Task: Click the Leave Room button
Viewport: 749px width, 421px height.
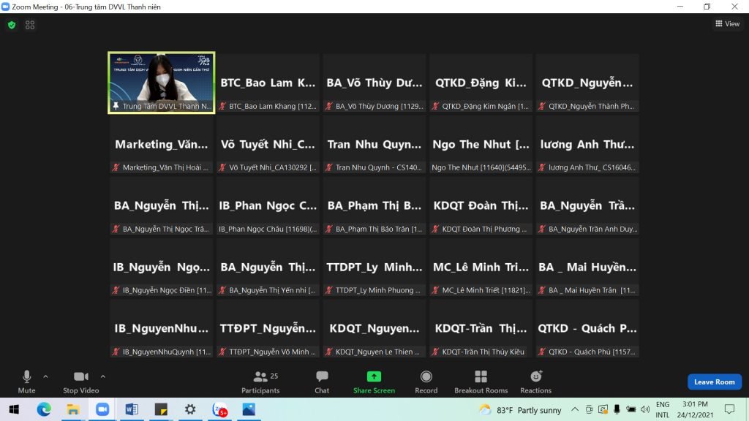Action: (x=714, y=382)
